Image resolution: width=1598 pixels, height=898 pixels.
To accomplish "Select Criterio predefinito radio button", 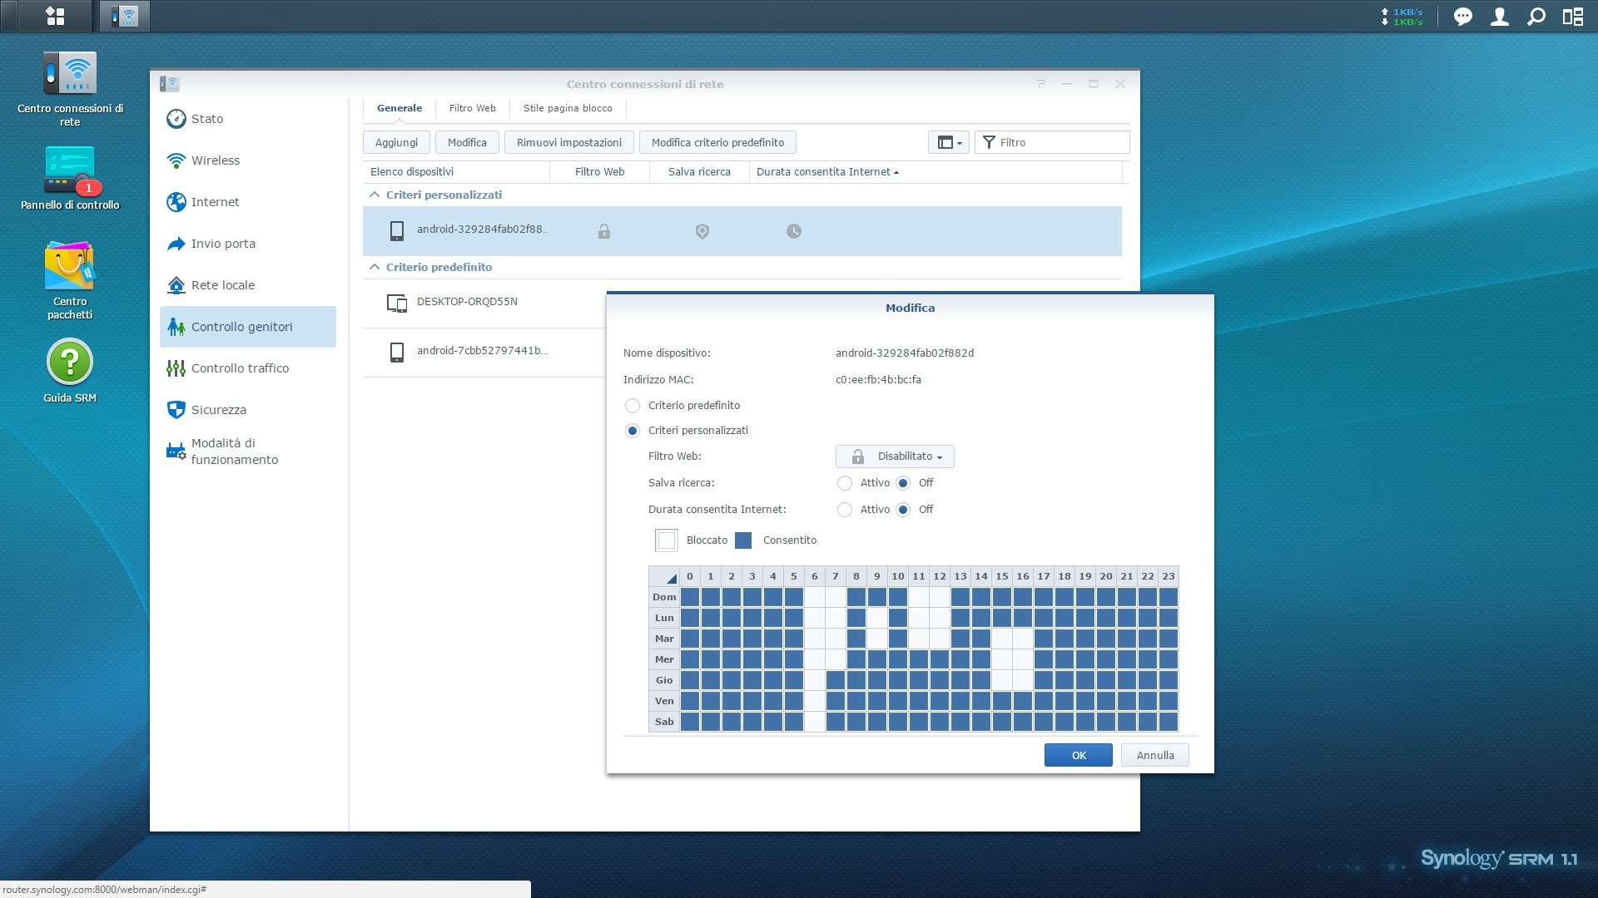I will (633, 406).
